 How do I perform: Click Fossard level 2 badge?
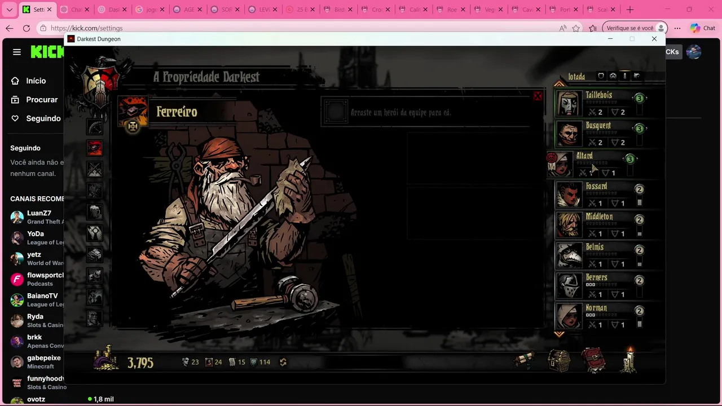[639, 189]
